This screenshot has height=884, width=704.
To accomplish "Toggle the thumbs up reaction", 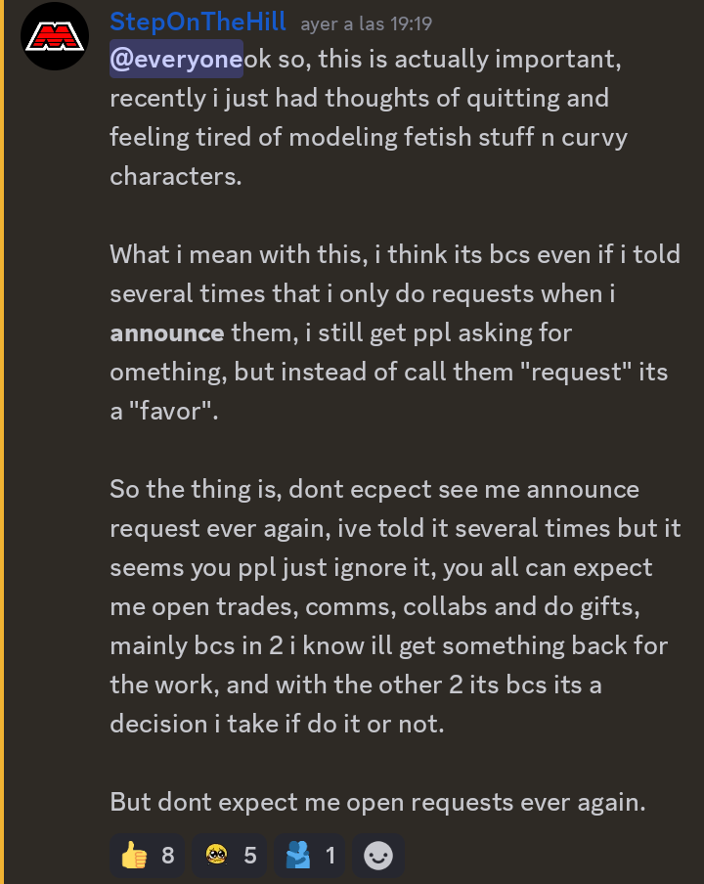I will (x=147, y=856).
